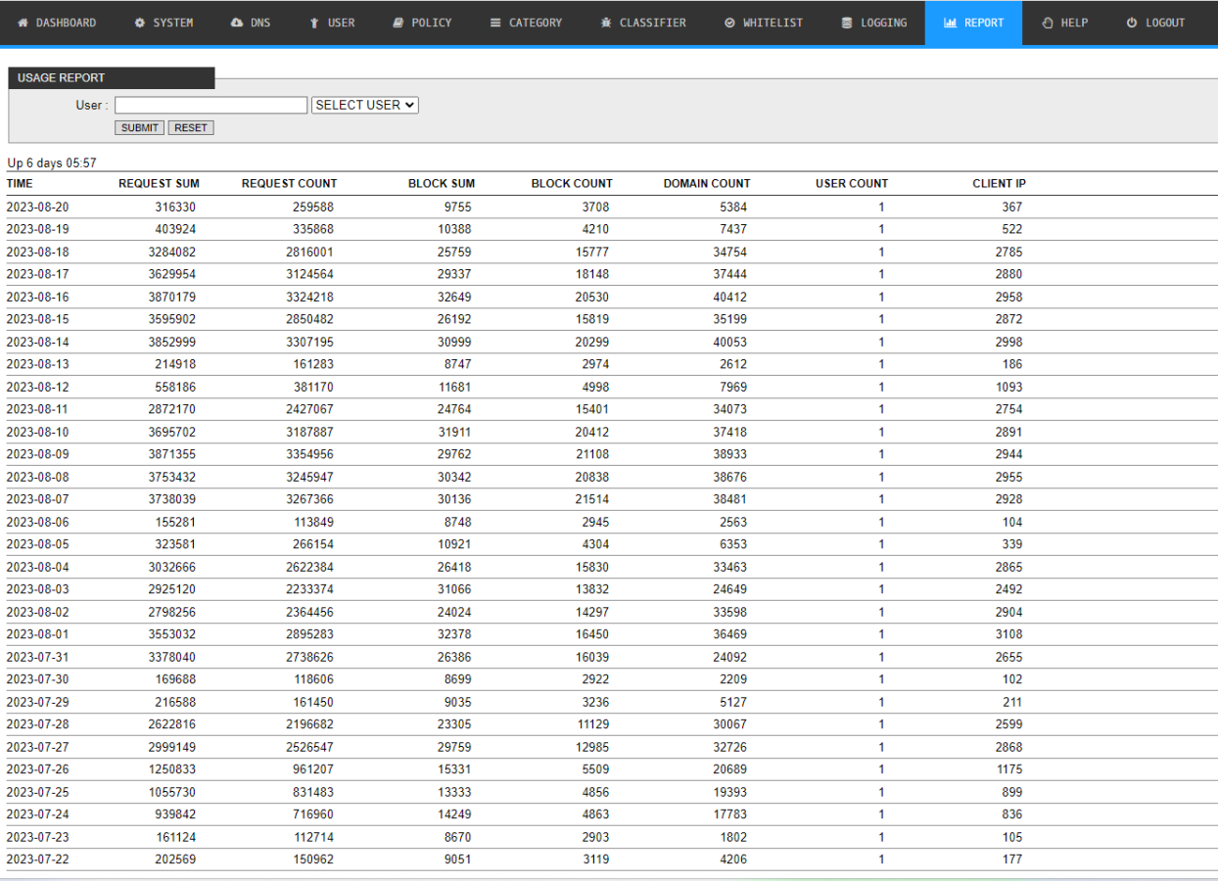1218x881 pixels.
Task: Click the System gear icon
Action: click(140, 23)
